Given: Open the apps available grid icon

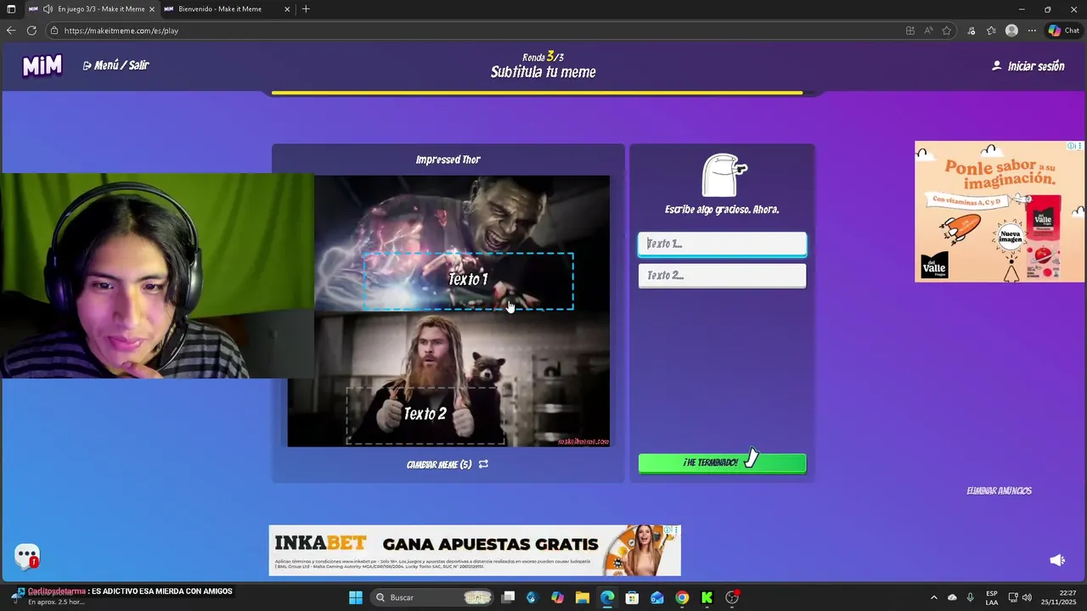Looking at the screenshot, I should 910,31.
